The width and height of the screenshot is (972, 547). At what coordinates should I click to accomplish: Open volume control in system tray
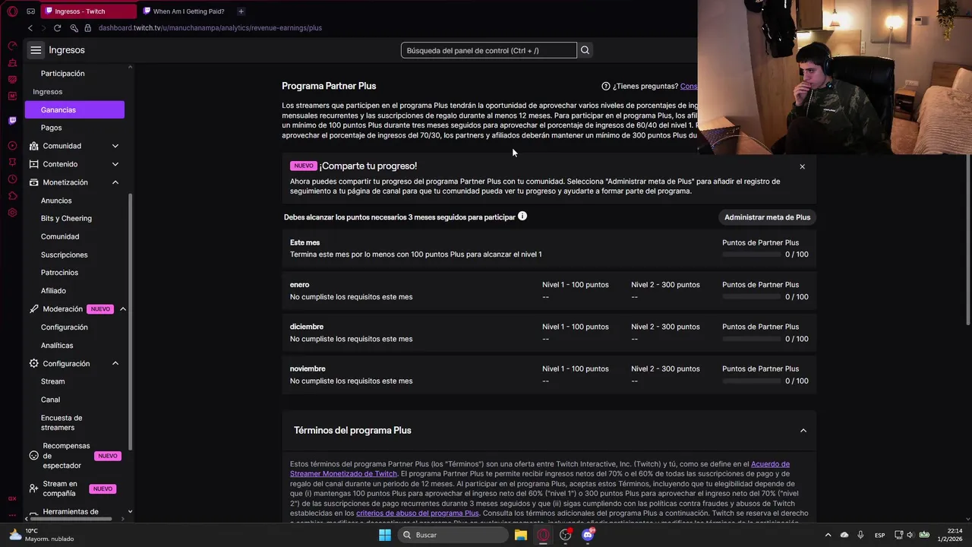pyautogui.click(x=910, y=535)
